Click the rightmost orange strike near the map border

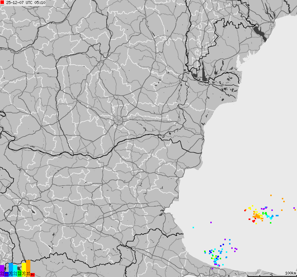[x=294, y=209]
